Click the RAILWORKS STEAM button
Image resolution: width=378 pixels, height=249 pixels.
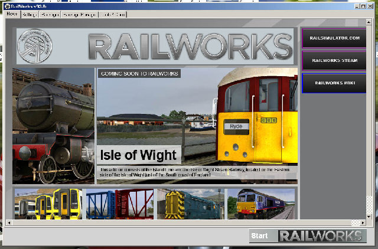tap(334, 61)
